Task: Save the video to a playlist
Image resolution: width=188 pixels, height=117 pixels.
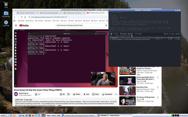Action: click(x=95, y=94)
